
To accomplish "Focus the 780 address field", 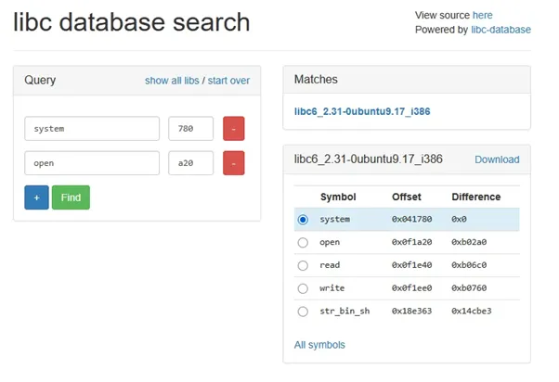I will pyautogui.click(x=190, y=129).
